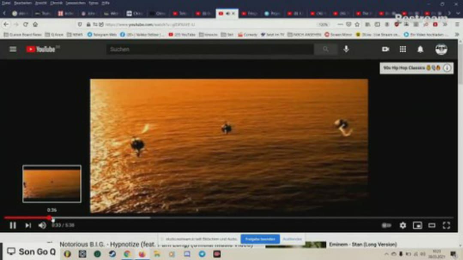This screenshot has width=463, height=260.
Task: Open Firefox from the taskbar
Action: click(142, 254)
